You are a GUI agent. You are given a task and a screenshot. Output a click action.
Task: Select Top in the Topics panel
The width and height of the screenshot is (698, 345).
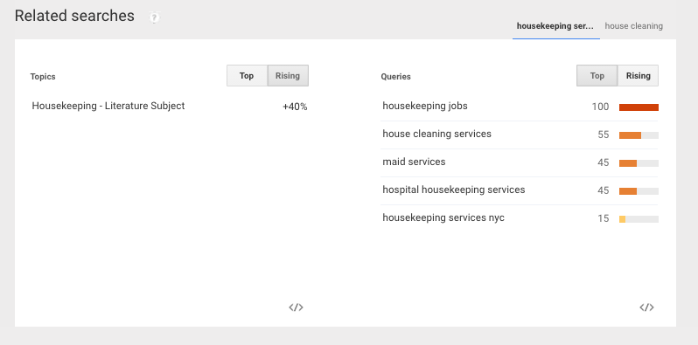tap(247, 76)
